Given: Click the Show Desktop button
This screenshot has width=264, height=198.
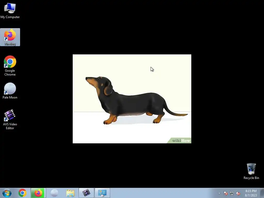Looking at the screenshot, I should pyautogui.click(x=262, y=193).
